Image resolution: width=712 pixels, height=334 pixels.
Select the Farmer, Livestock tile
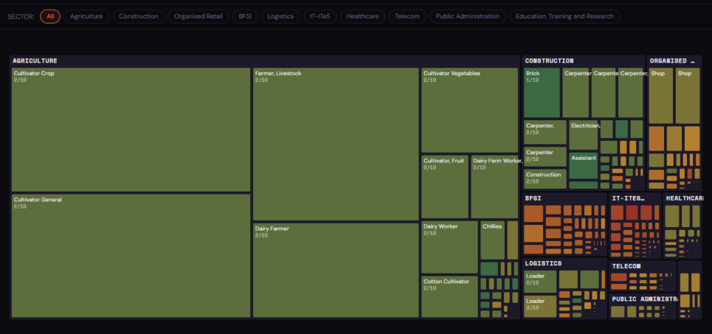point(336,144)
